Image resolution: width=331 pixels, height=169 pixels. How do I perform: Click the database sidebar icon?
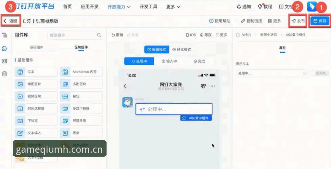[5, 74]
